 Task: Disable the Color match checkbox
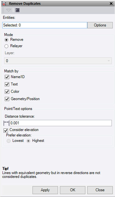click(x=7, y=92)
